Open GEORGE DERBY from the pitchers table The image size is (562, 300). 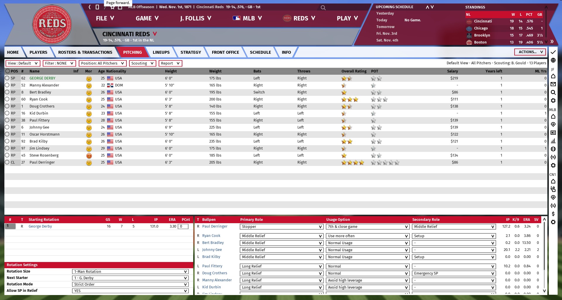point(42,78)
